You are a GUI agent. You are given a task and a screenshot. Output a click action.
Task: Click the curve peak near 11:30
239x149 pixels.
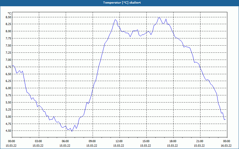coord(115,20)
